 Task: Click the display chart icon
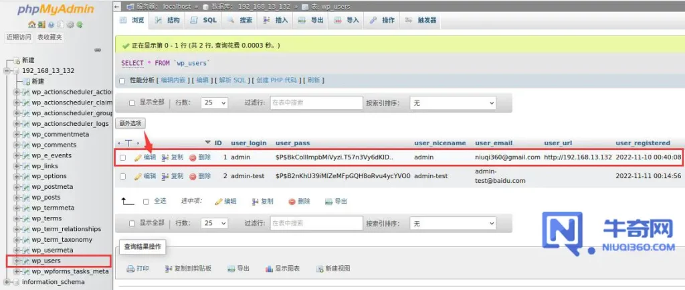(269, 269)
